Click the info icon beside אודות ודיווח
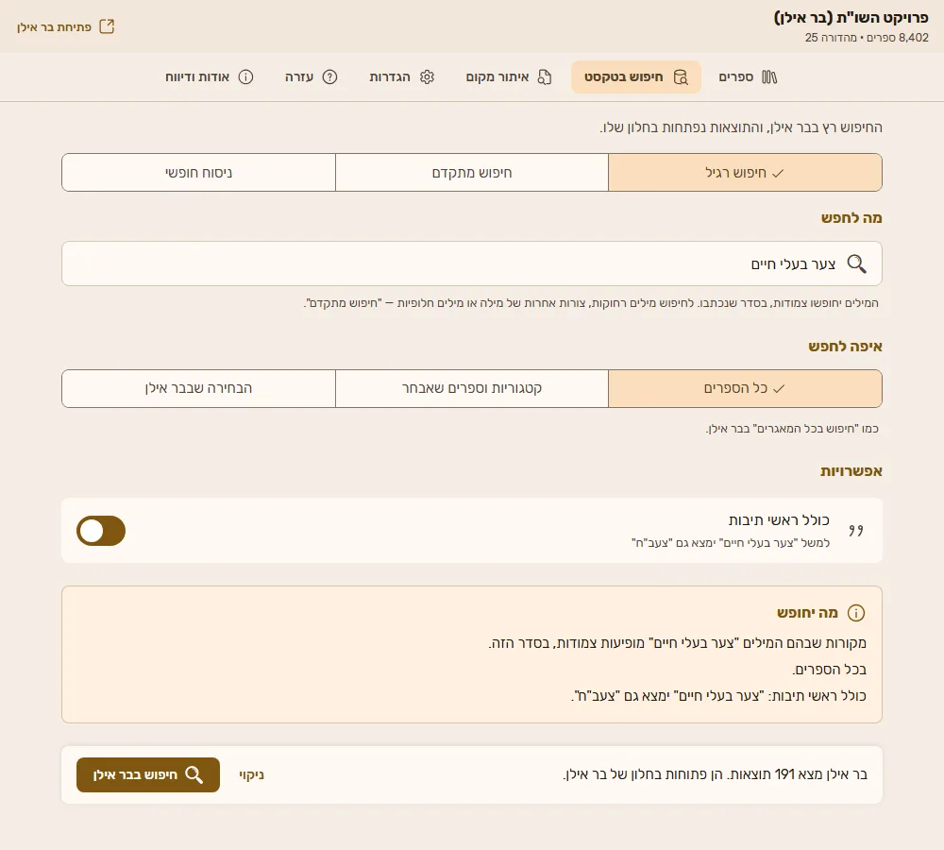The image size is (944, 850). click(x=245, y=77)
